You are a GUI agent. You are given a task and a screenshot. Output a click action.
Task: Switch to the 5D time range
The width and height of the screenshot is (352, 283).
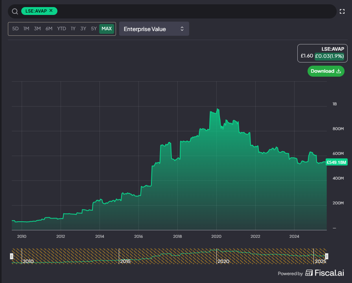15,28
